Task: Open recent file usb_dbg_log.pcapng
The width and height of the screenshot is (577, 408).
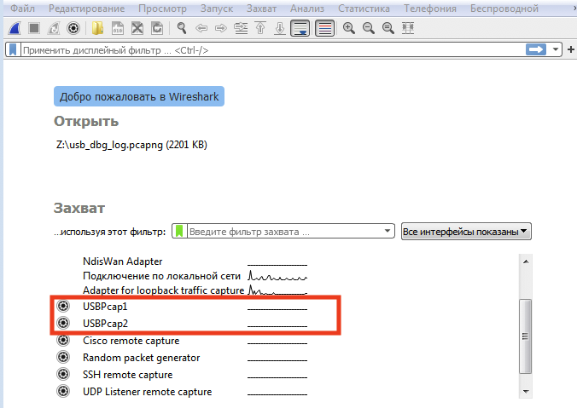Action: point(131,145)
